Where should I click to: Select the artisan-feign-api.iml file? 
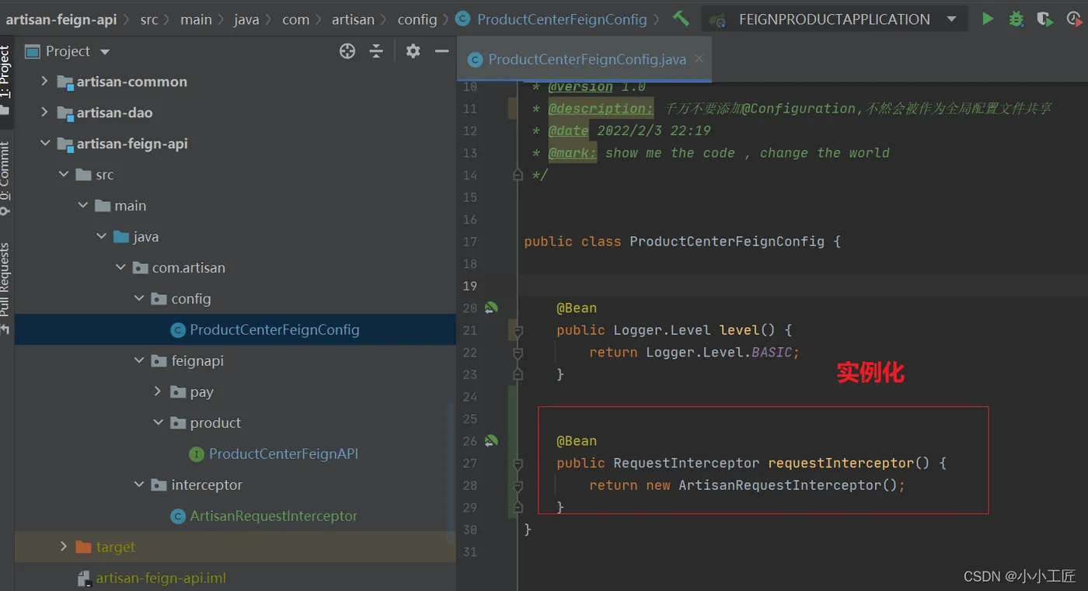[161, 579]
